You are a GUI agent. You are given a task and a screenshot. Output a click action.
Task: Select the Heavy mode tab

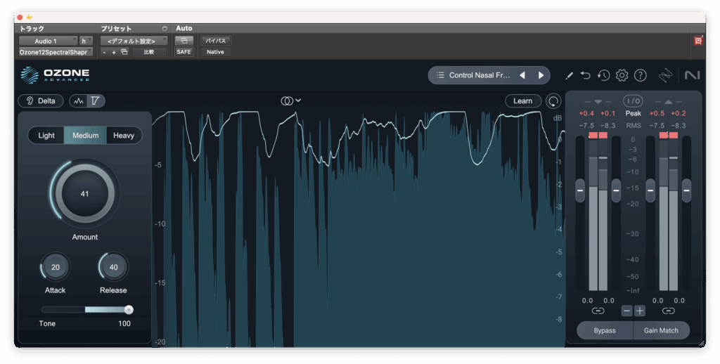(124, 136)
